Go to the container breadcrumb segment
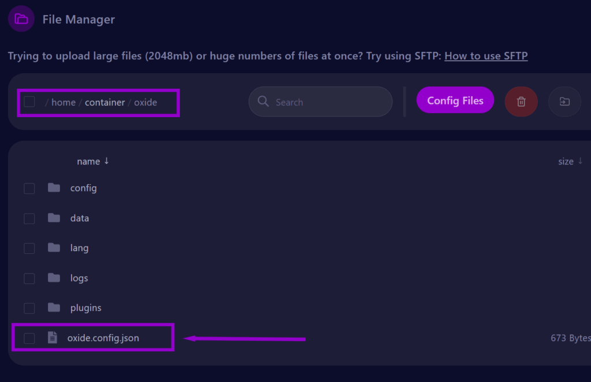 click(x=104, y=102)
